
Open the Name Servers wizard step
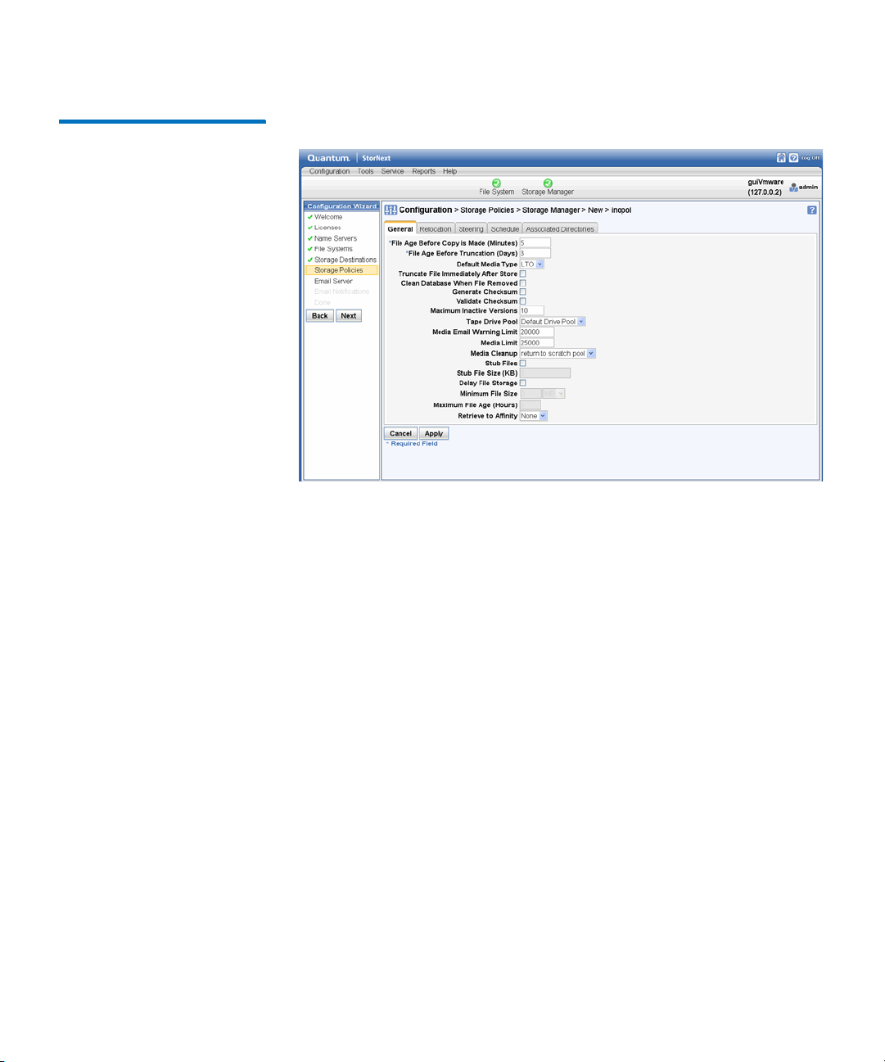(x=336, y=238)
